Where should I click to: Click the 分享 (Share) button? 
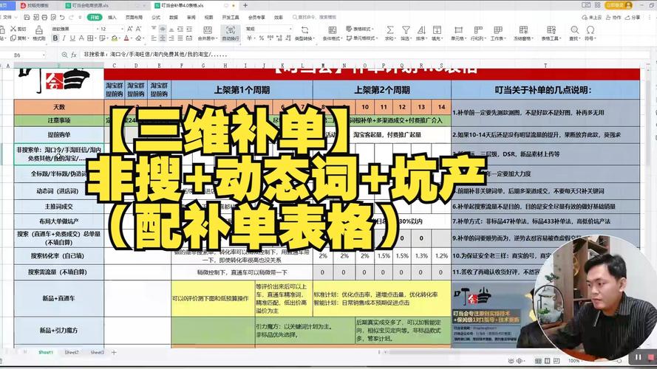(x=633, y=18)
